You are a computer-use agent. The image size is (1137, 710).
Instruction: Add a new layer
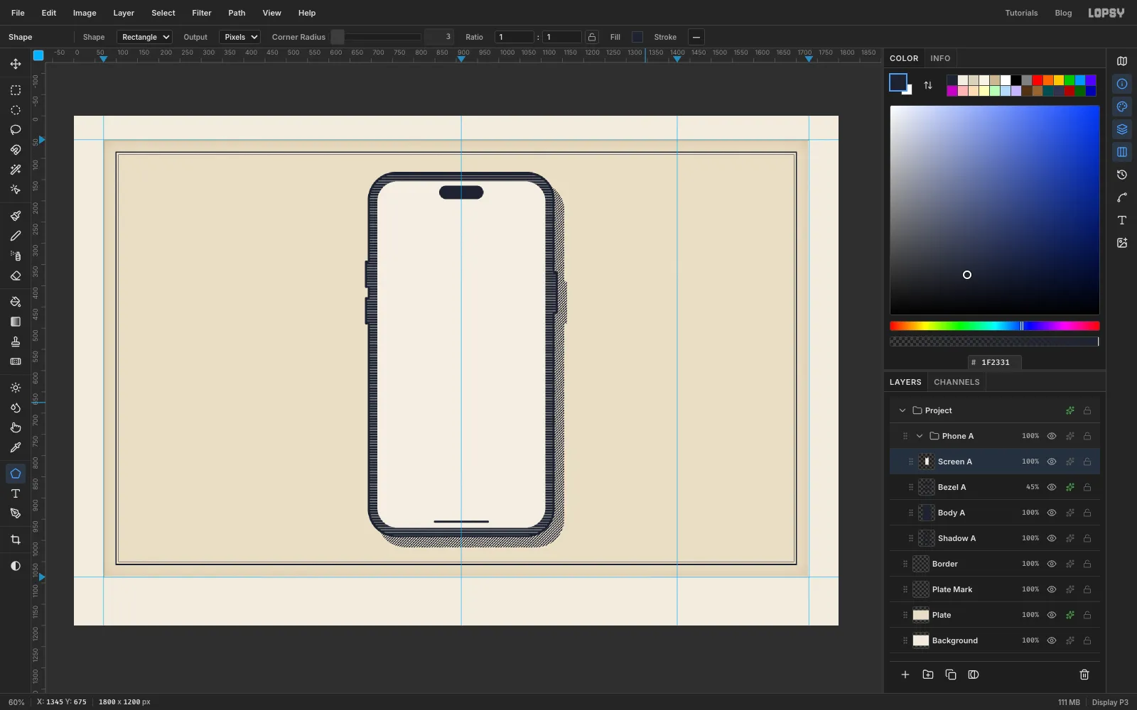coord(905,674)
